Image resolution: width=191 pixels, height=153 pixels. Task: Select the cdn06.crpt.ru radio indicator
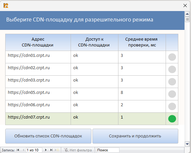point(172,106)
